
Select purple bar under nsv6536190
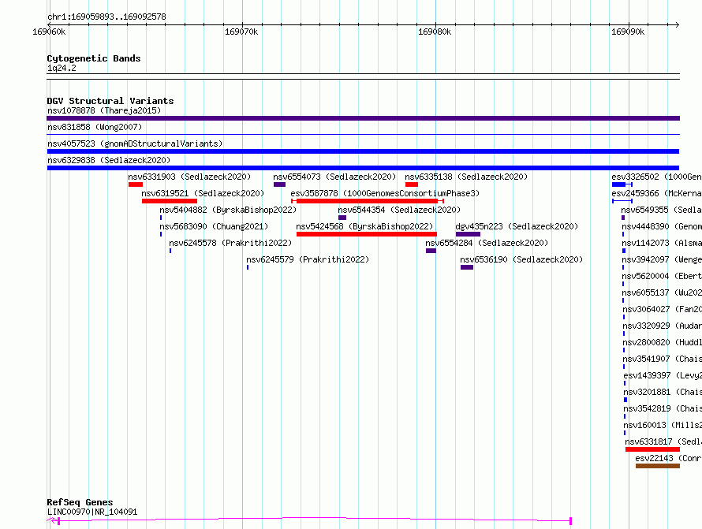click(x=467, y=267)
